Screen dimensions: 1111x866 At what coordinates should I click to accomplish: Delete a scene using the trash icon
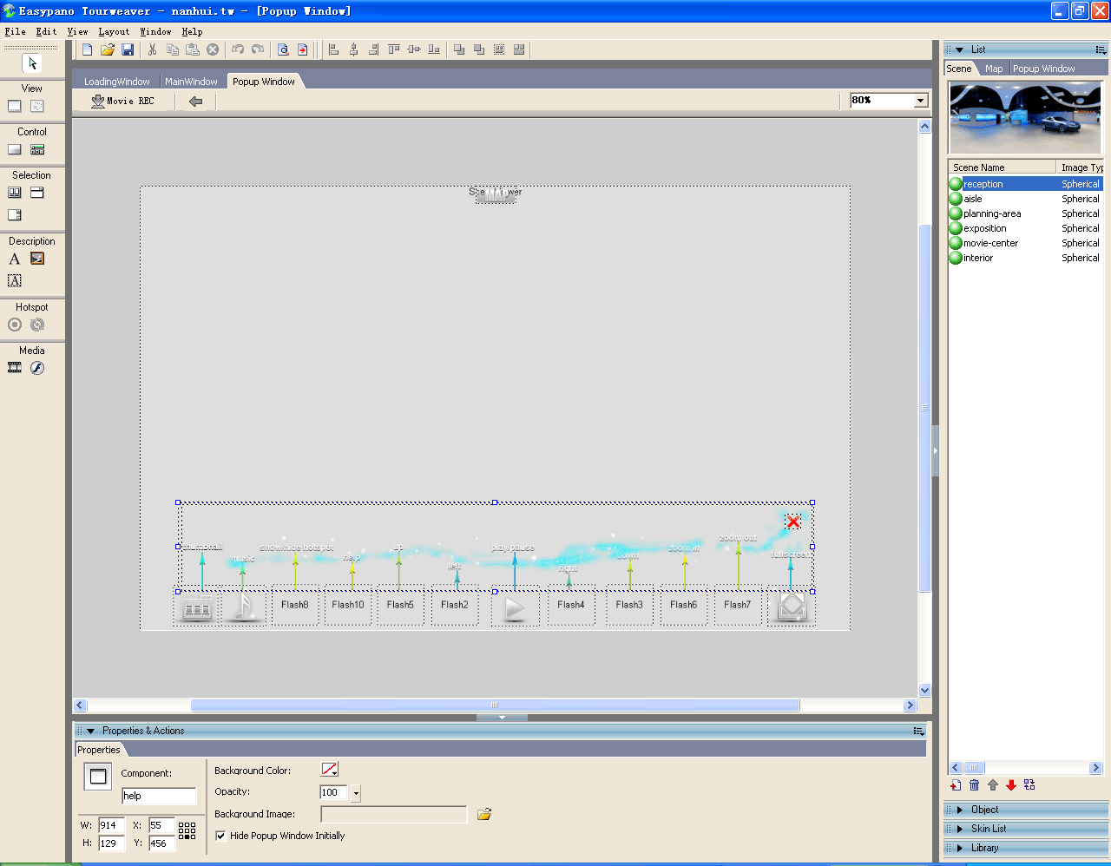click(975, 784)
